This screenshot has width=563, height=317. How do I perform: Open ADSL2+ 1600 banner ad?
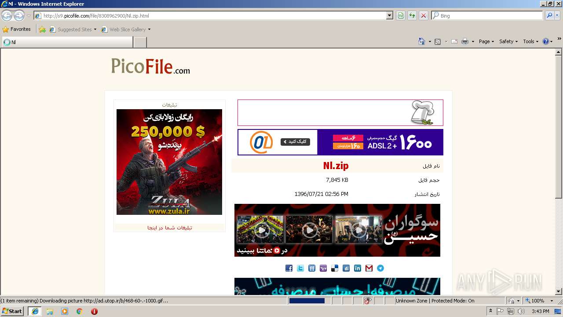point(340,142)
